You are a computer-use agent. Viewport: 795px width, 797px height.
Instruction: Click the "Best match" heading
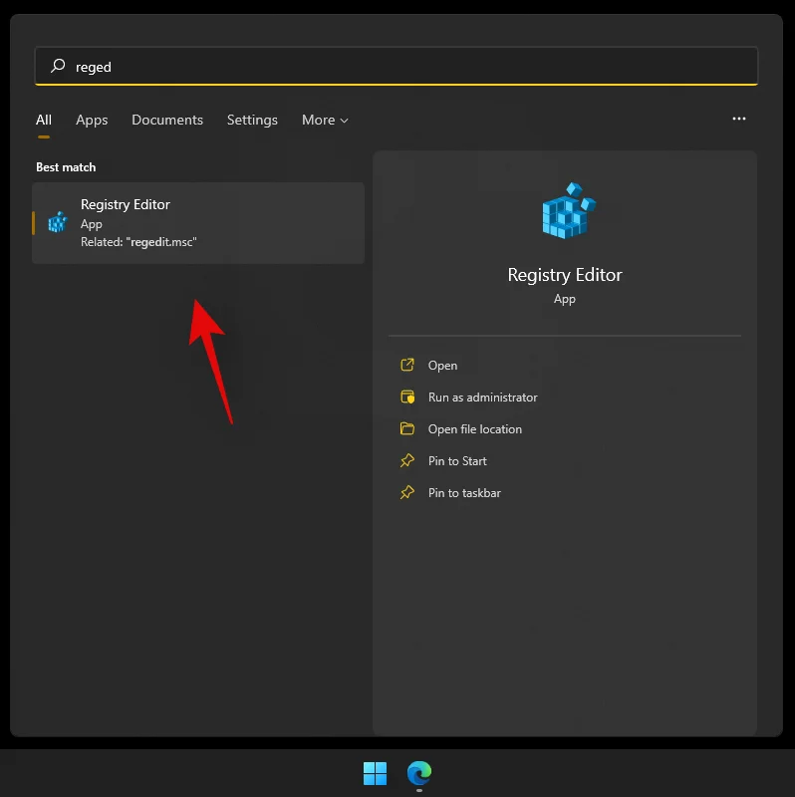pos(66,167)
